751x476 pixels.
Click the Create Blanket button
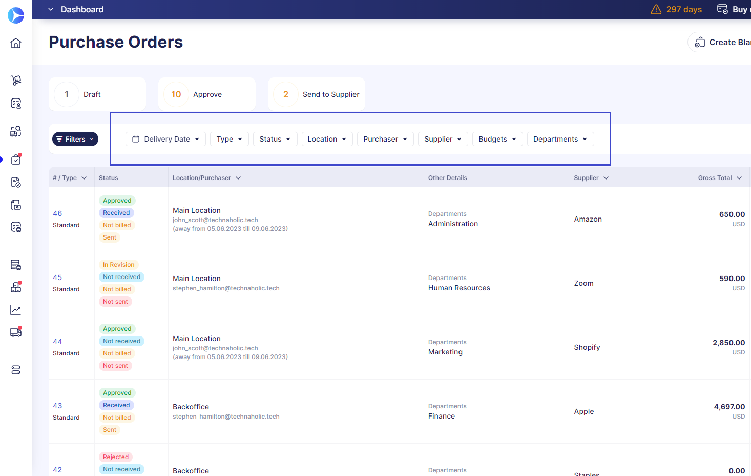(719, 43)
